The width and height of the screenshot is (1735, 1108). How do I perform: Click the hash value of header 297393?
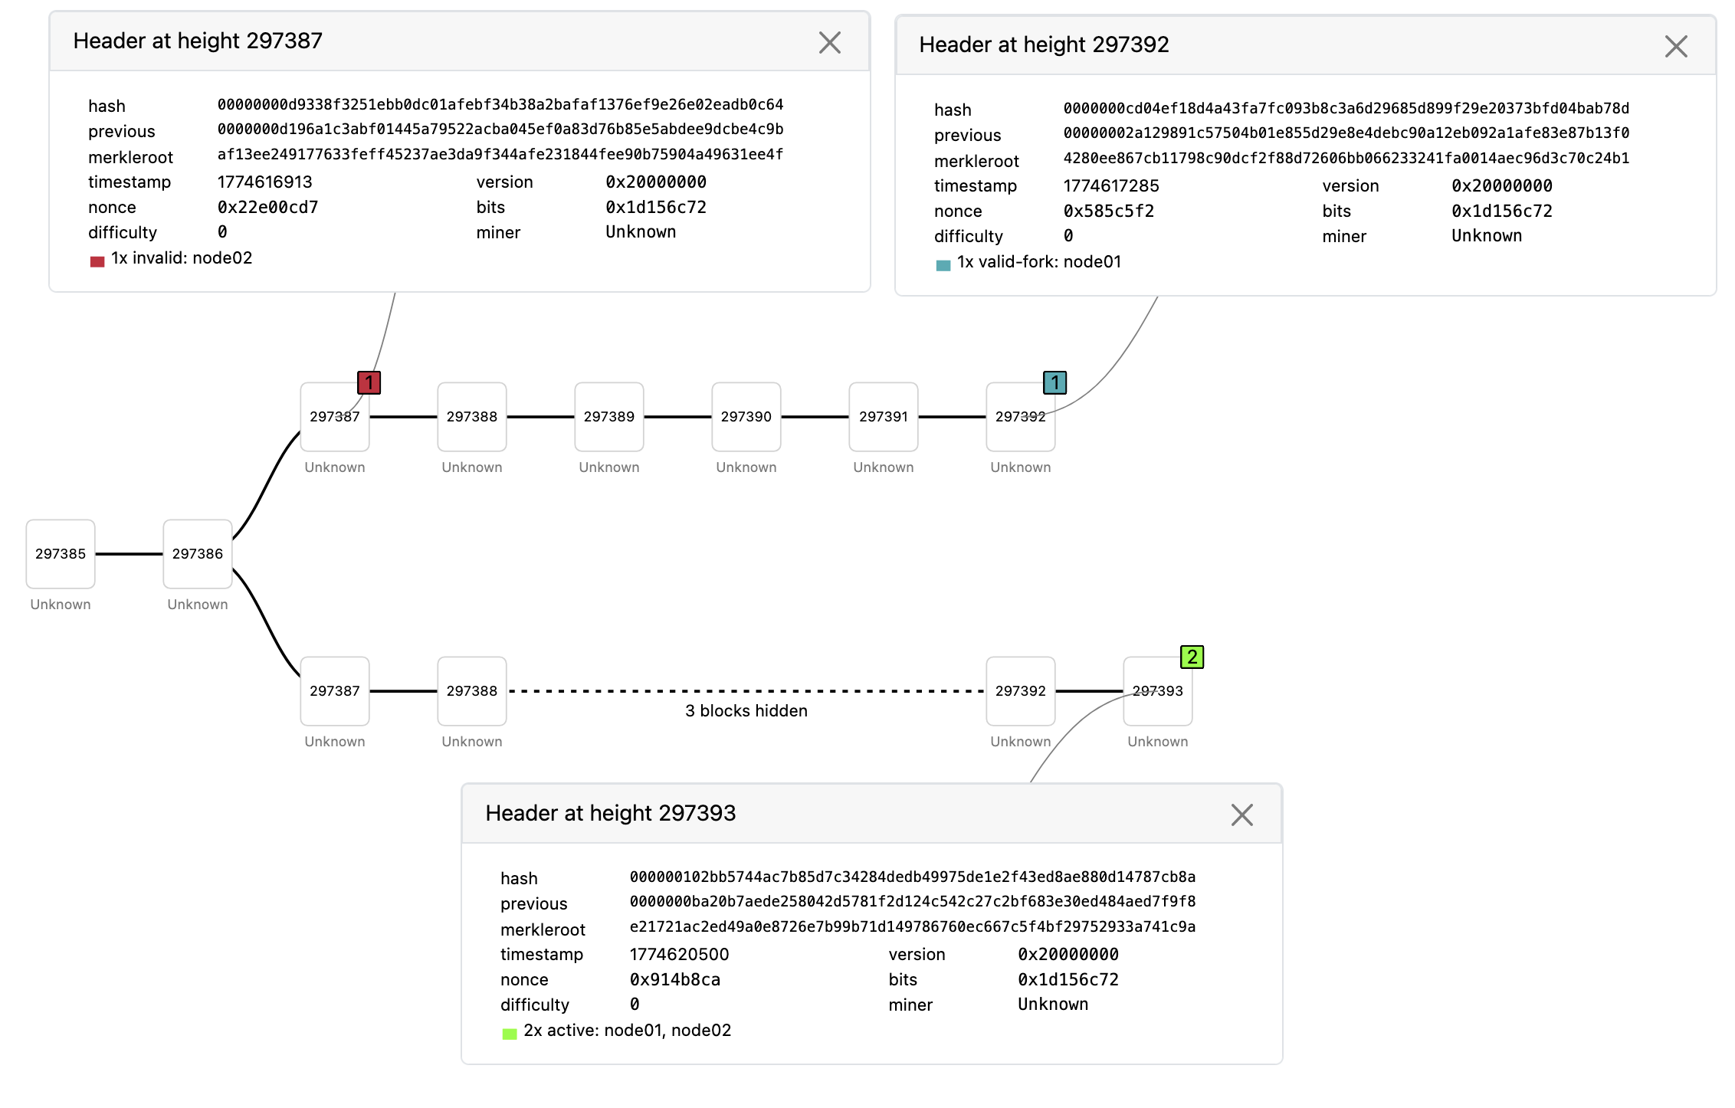[x=912, y=877]
